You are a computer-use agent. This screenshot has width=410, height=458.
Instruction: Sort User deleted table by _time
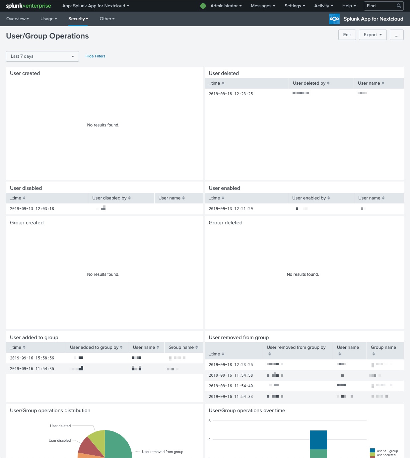click(x=216, y=83)
